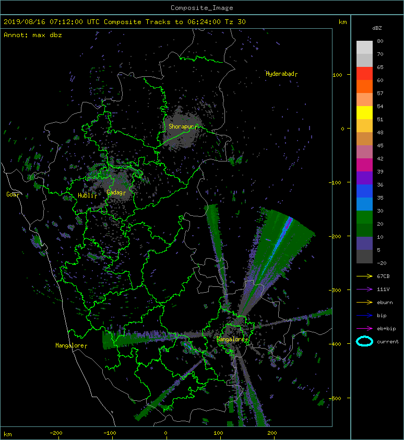Click the dark gray -20 dBZ swatch

tap(364, 256)
